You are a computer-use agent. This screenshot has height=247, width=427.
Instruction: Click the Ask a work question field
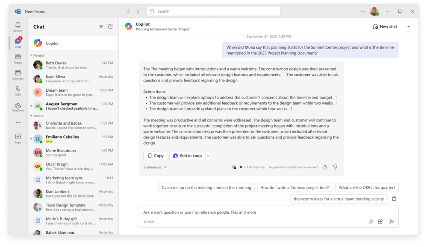pos(268,217)
